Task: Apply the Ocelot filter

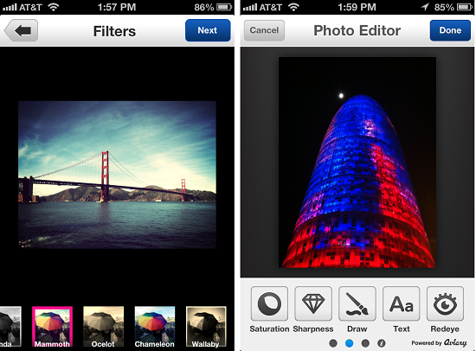Action: point(103,327)
